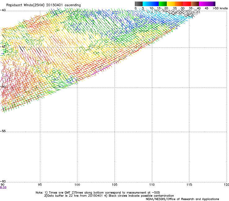Click the latitude label '-40'
This screenshot has width=229, height=201.
3,10
